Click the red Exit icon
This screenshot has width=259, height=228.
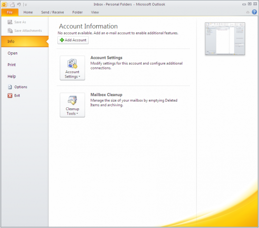[10, 95]
